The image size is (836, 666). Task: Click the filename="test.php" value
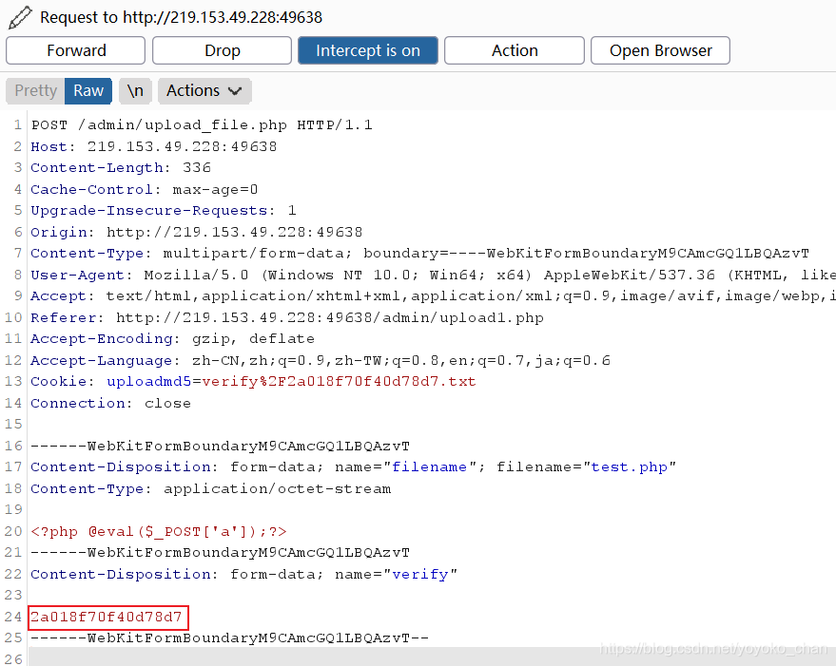click(630, 467)
